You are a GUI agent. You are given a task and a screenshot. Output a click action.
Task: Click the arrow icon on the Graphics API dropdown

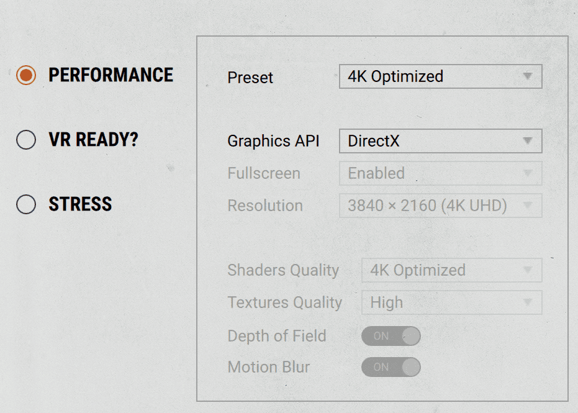pos(528,141)
